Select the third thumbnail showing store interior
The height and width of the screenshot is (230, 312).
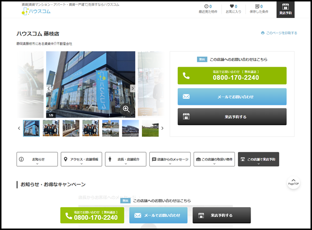click(71, 128)
